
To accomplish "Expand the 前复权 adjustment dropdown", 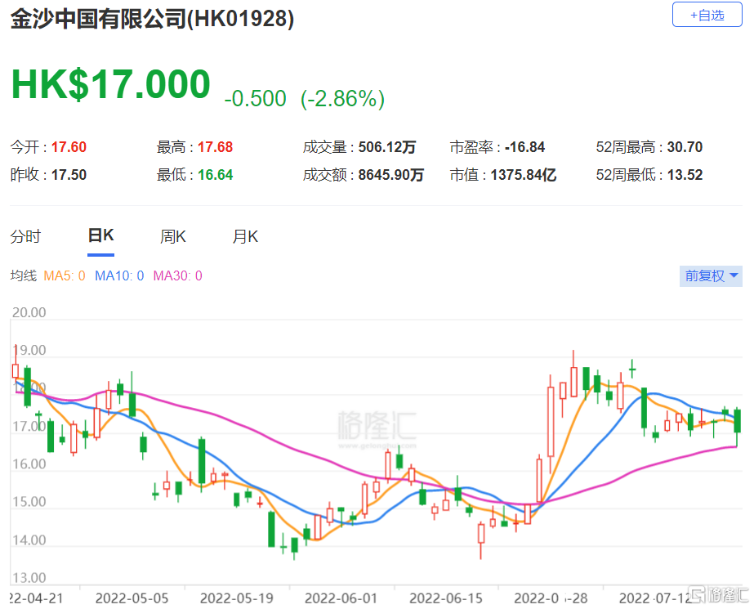I will (711, 276).
